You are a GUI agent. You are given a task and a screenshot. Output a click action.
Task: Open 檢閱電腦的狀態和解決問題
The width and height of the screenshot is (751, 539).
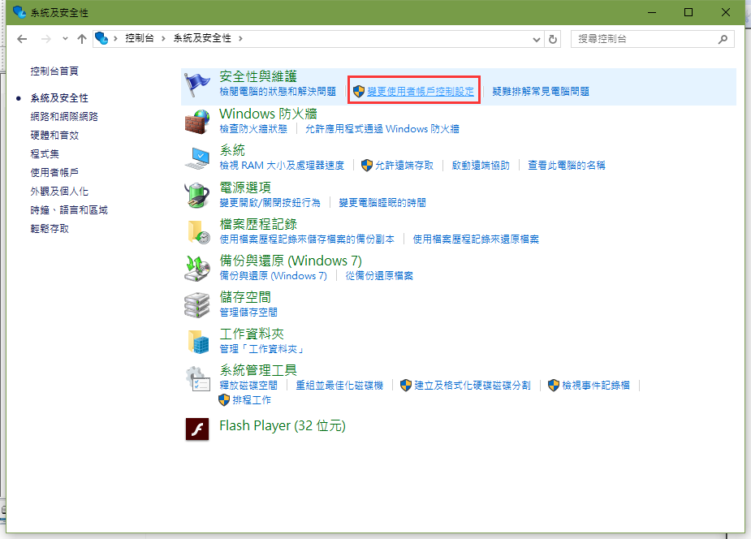tap(278, 92)
